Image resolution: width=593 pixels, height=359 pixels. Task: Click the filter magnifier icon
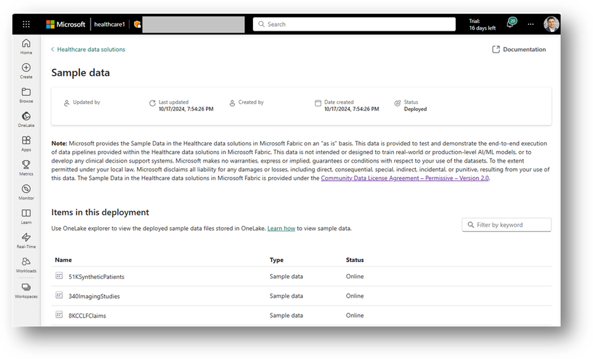[471, 225]
